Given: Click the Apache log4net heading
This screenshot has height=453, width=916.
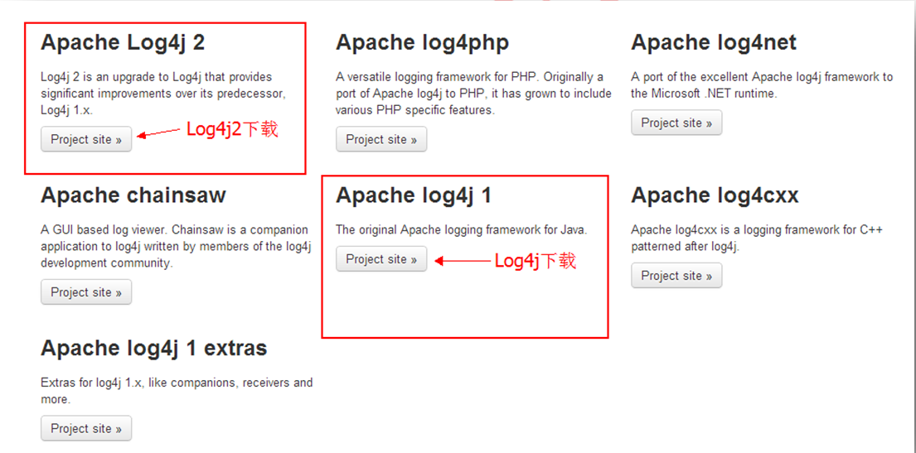Looking at the screenshot, I should tap(713, 42).
